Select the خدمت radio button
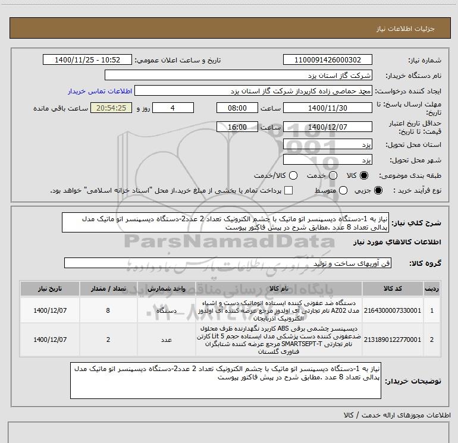The image size is (458, 443). (333, 175)
